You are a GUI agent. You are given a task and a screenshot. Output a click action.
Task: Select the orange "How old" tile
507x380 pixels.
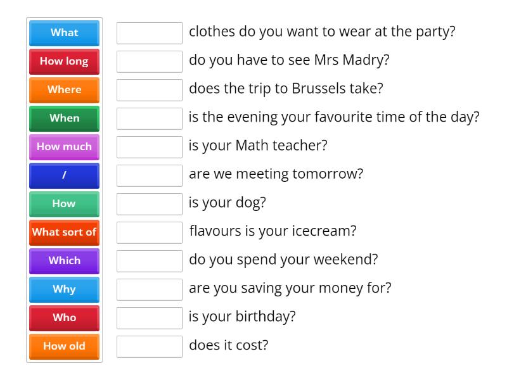tap(64, 346)
